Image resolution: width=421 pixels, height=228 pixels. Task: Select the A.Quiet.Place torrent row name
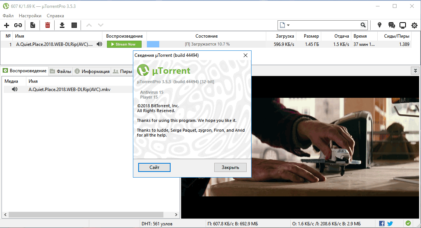click(54, 44)
